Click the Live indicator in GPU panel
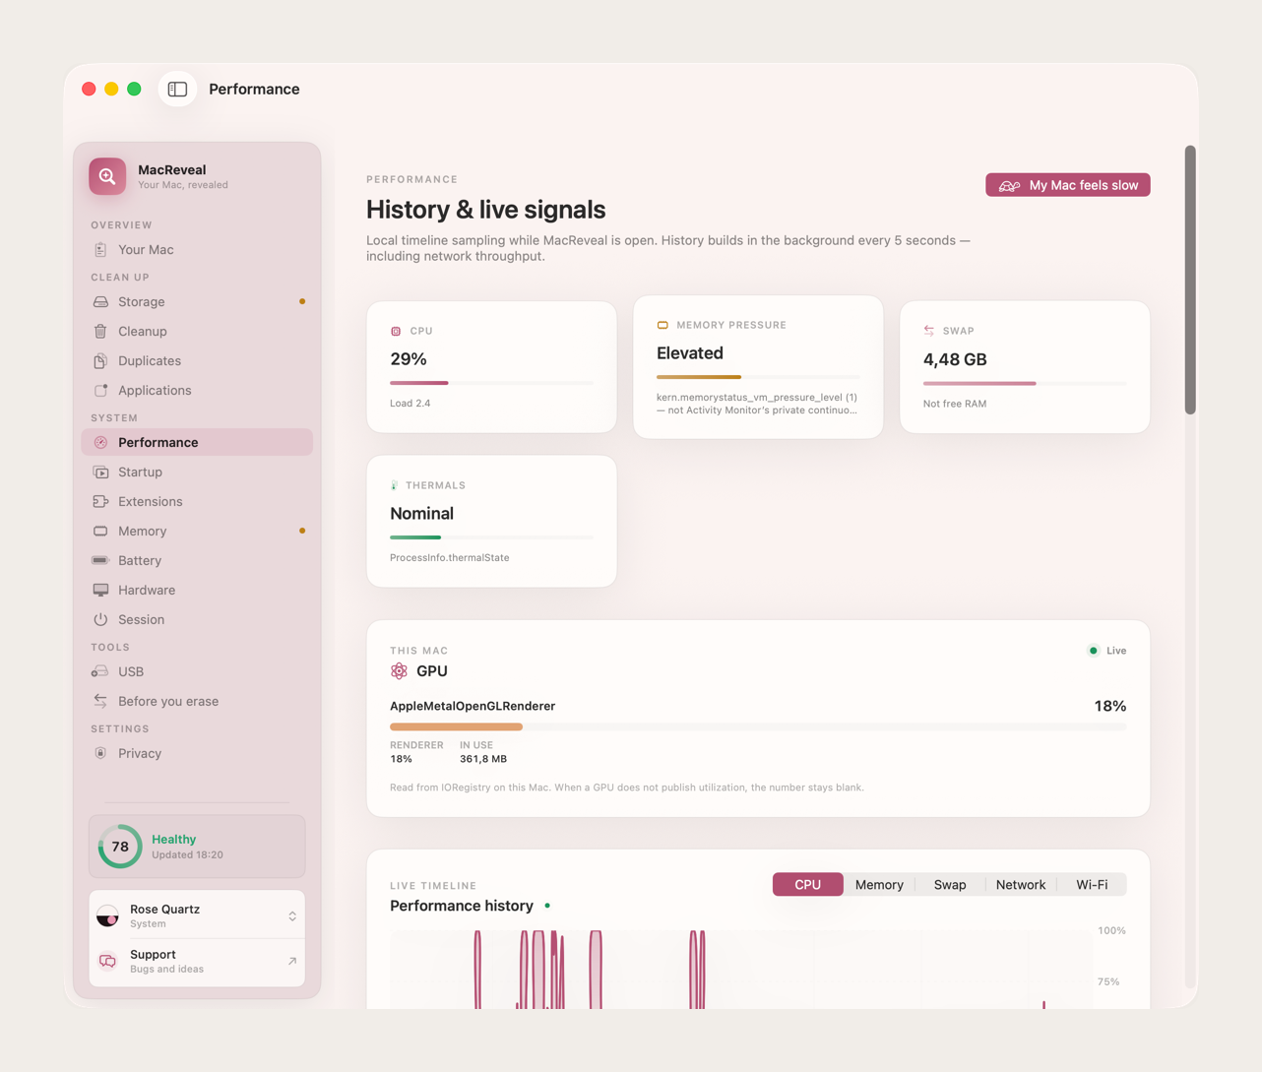This screenshot has height=1072, width=1262. [1107, 651]
